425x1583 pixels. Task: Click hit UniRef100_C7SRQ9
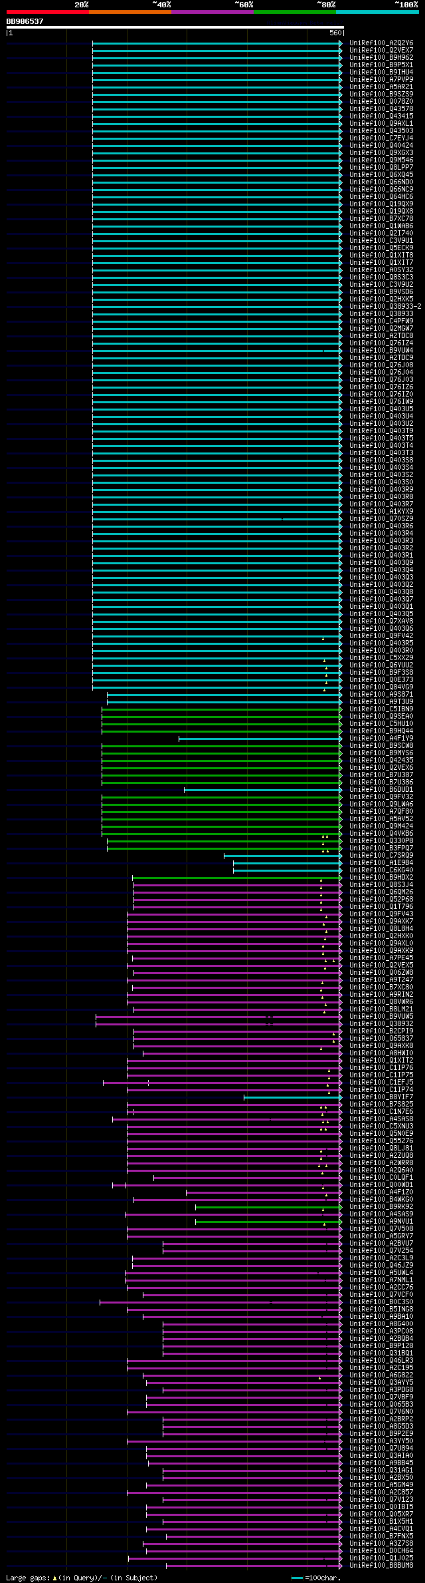click(381, 855)
